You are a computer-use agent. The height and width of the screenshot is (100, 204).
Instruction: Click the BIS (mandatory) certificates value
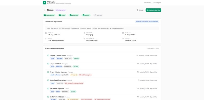[92, 40]
